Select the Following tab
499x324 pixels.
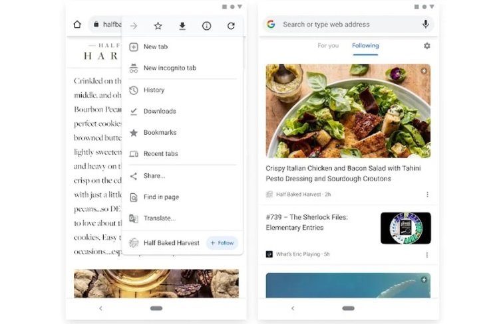(x=365, y=46)
